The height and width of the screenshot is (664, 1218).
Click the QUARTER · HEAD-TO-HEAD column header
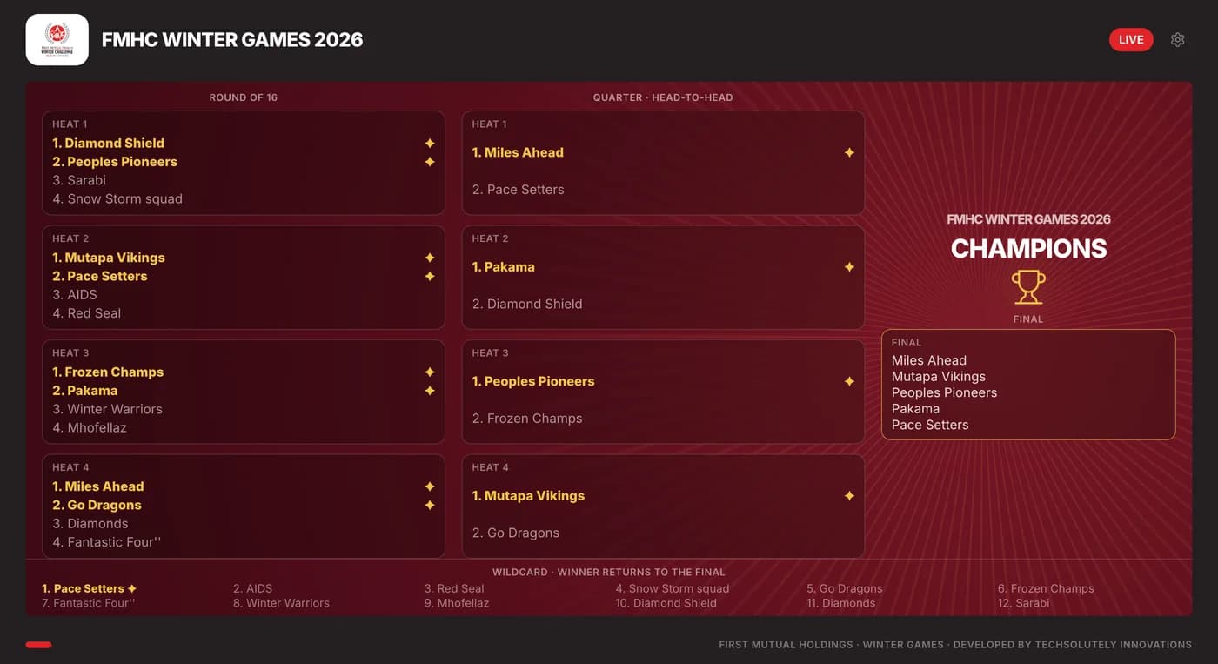663,97
